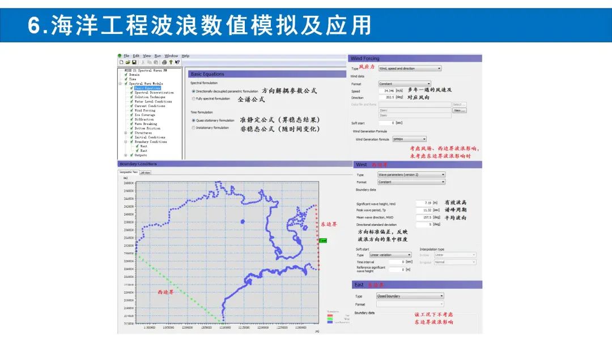Screen dimensions: 612x344
Task: Switch to the List view tab
Action: 145,173
